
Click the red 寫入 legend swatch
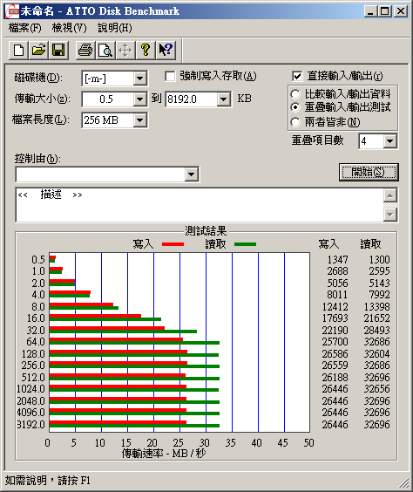pos(173,244)
